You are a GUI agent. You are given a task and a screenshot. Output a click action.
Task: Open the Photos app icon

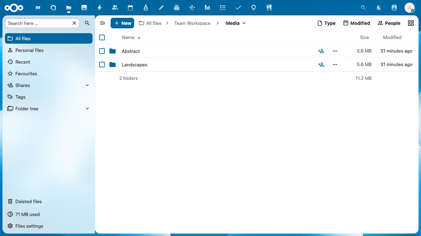(x=84, y=8)
